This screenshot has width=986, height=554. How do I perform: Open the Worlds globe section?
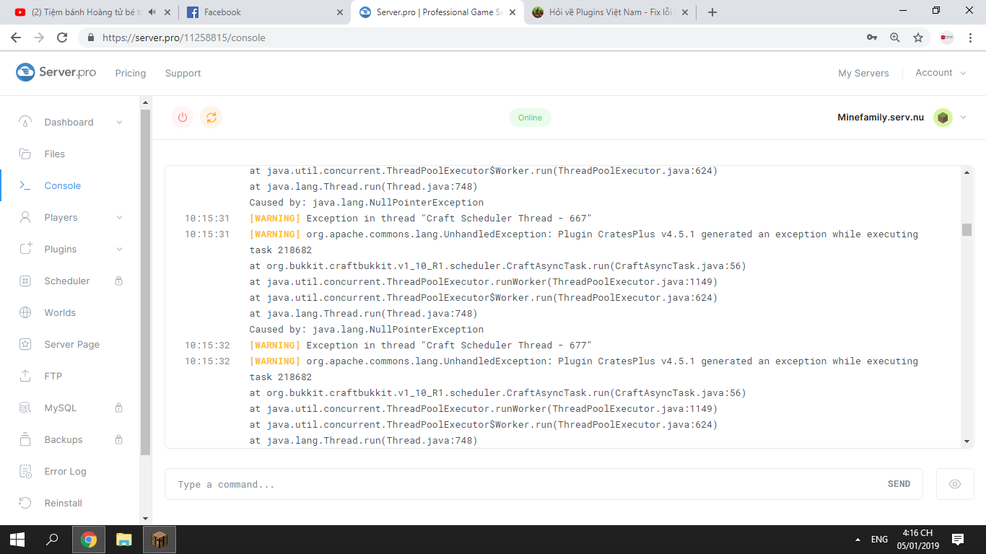[59, 312]
